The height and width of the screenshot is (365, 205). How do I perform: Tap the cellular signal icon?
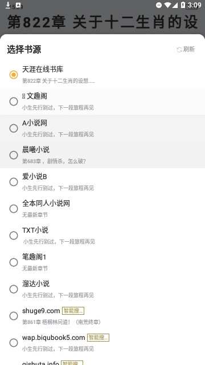[175, 5]
